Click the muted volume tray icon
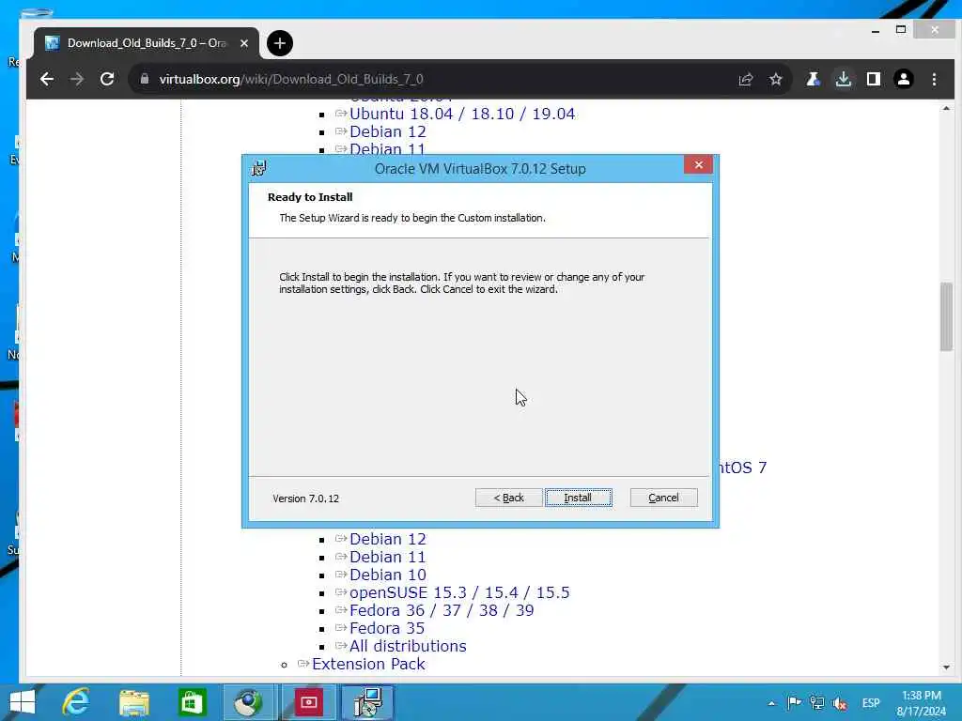The height and width of the screenshot is (721, 962). point(839,703)
